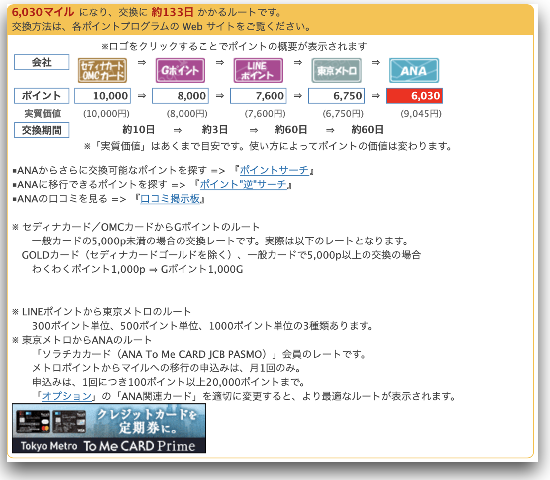Click the (7,600円) value text
This screenshot has width=550, height=480.
[x=265, y=114]
